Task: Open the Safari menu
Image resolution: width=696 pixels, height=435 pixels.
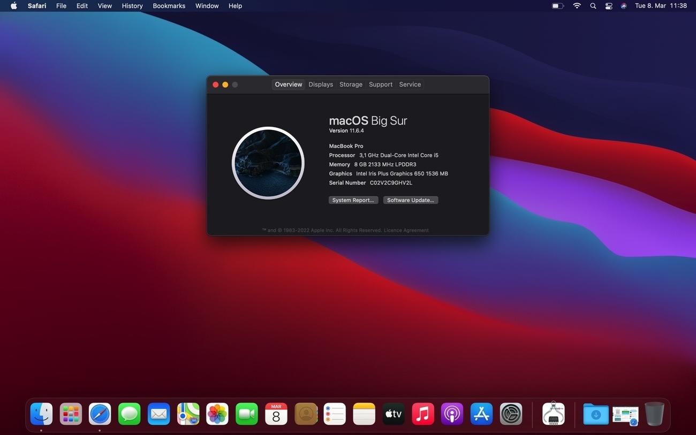Action: pyautogui.click(x=37, y=6)
